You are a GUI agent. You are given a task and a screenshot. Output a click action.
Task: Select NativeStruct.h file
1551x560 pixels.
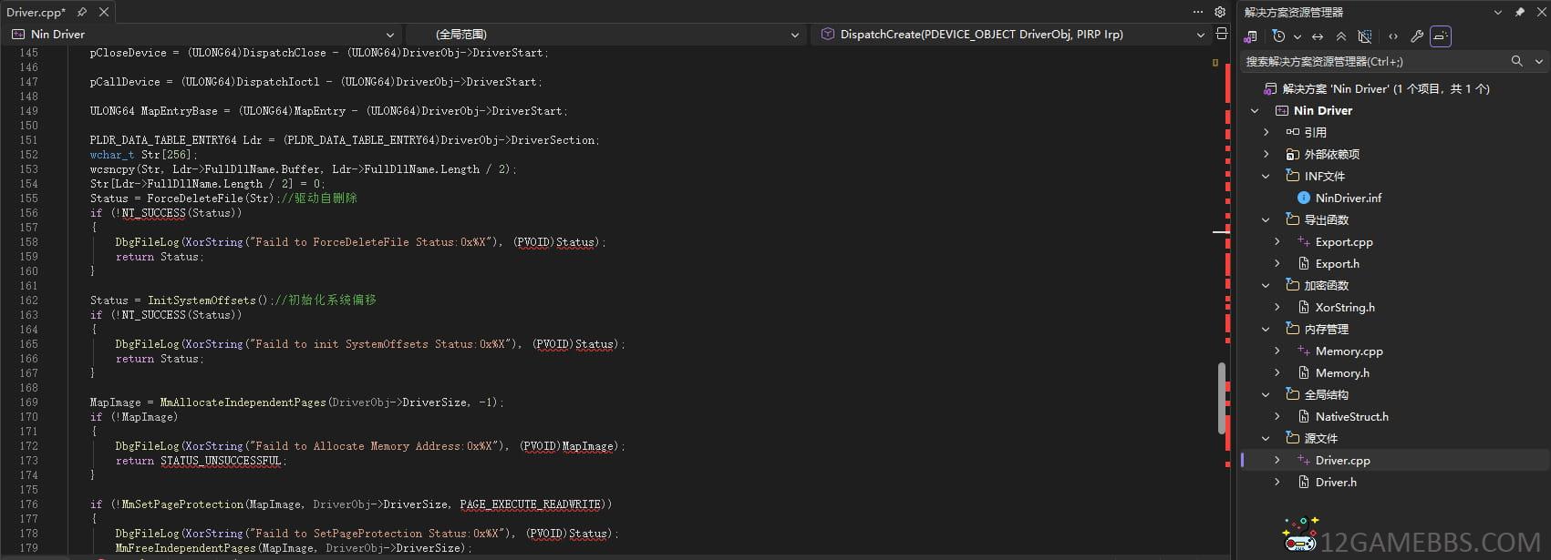pyautogui.click(x=1351, y=416)
